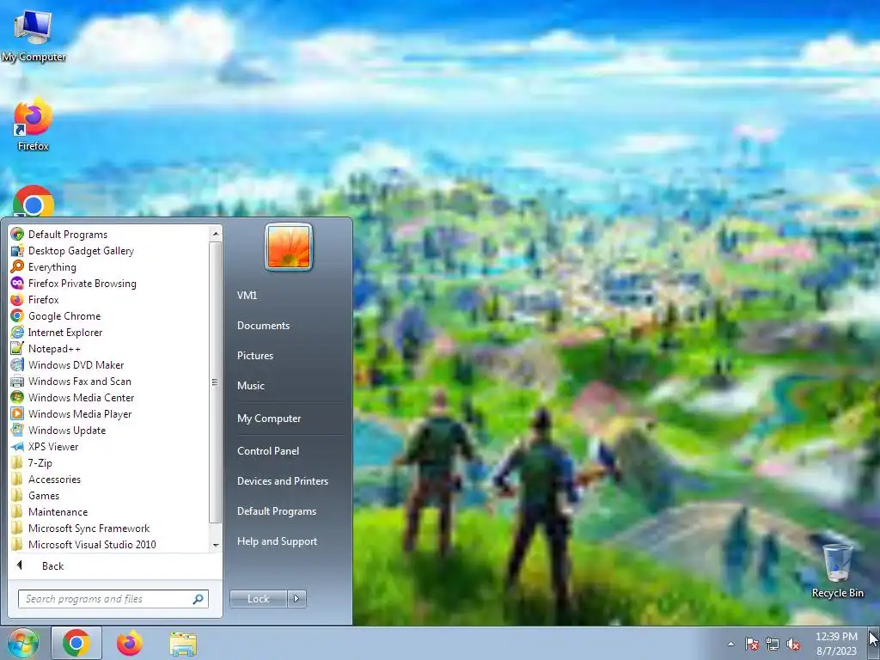
Task: Click the programs list scroll up arrow
Action: (216, 233)
